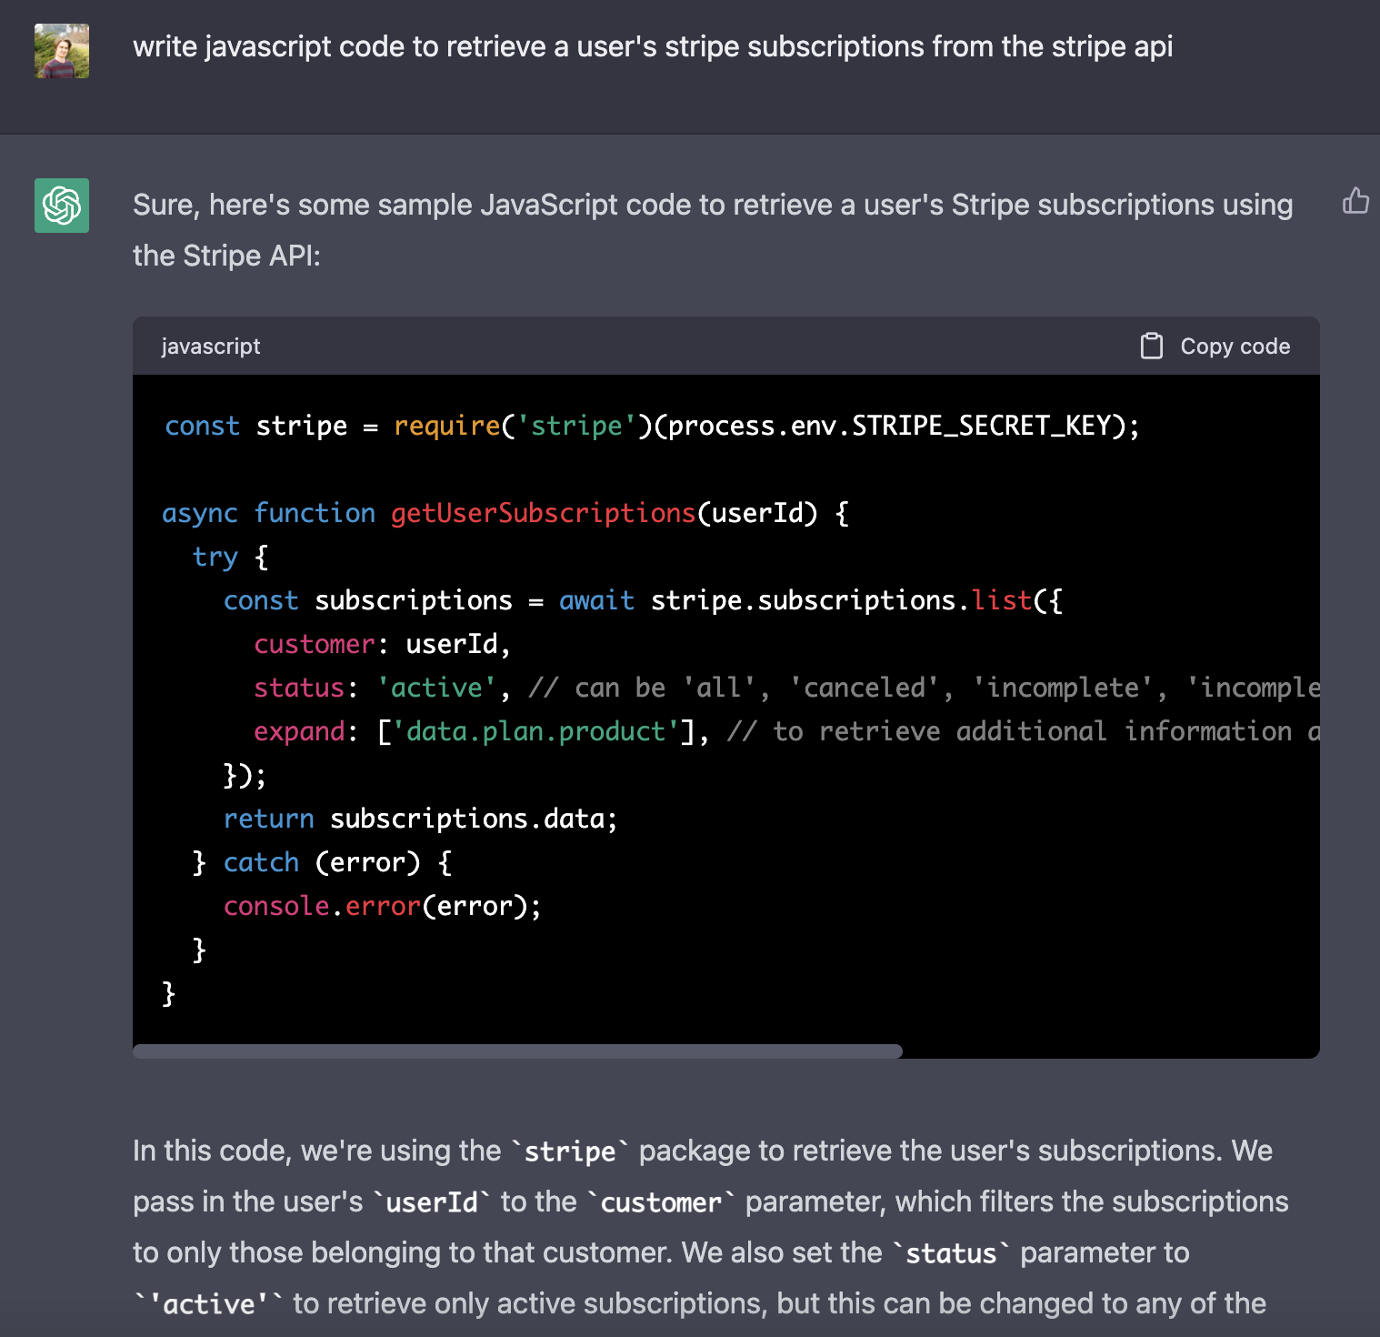
Task: Click the javascript language label
Action: (x=211, y=347)
